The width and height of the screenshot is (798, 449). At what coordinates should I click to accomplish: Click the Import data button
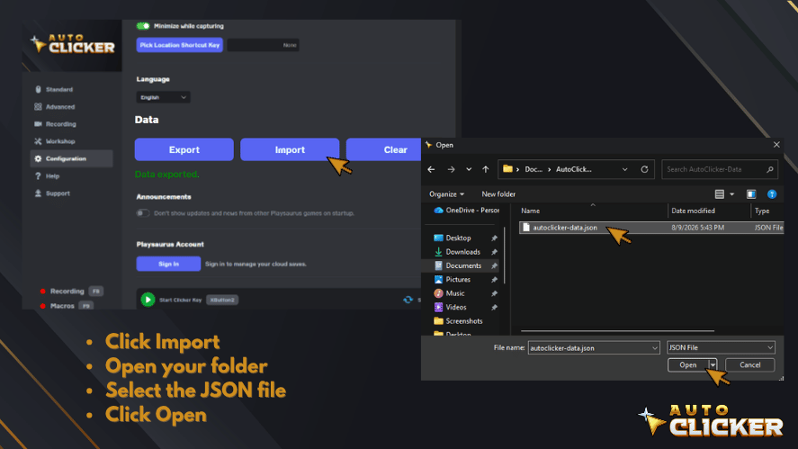click(290, 149)
